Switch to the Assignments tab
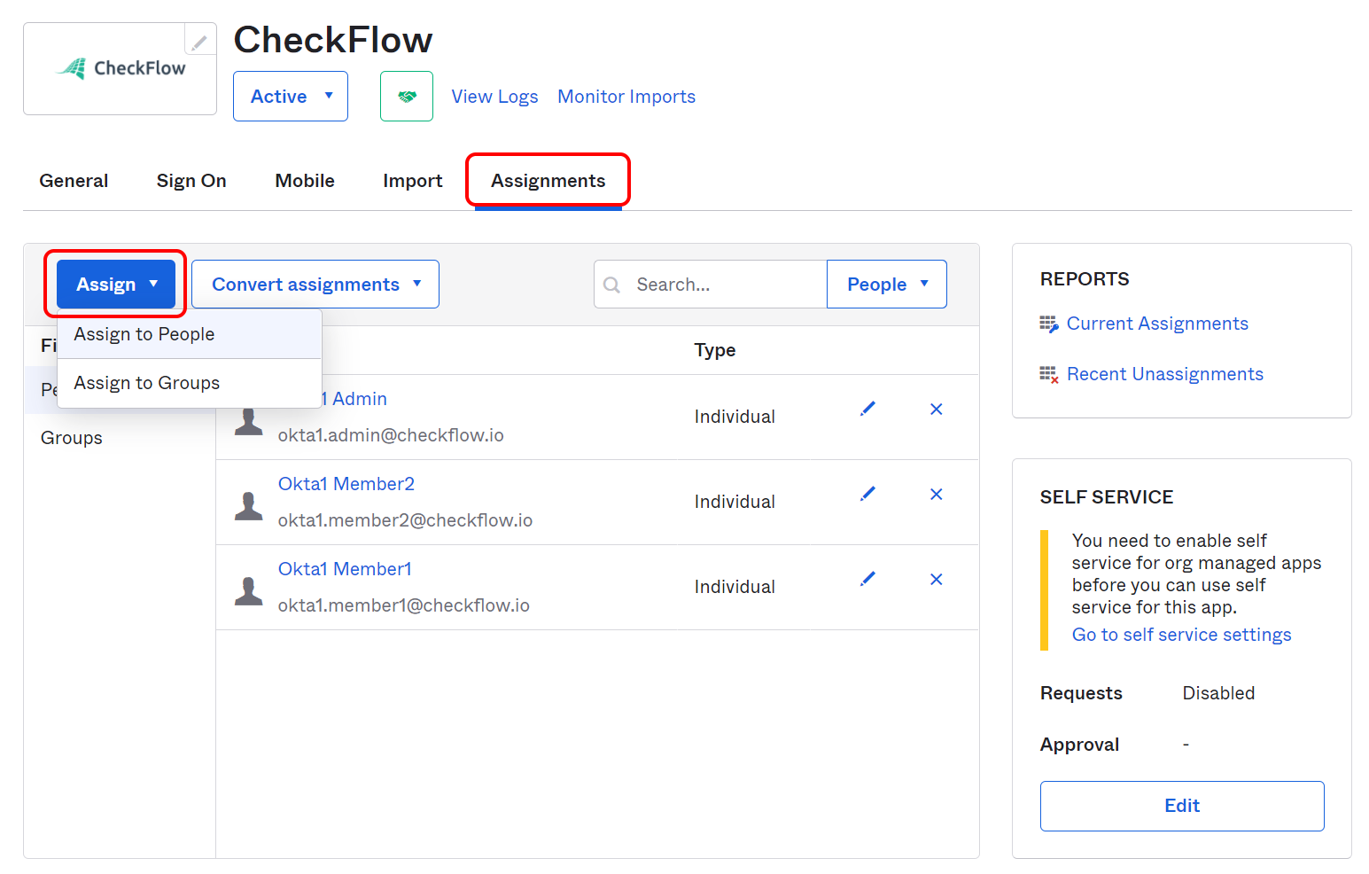Image resolution: width=1369 pixels, height=874 pixels. [548, 181]
